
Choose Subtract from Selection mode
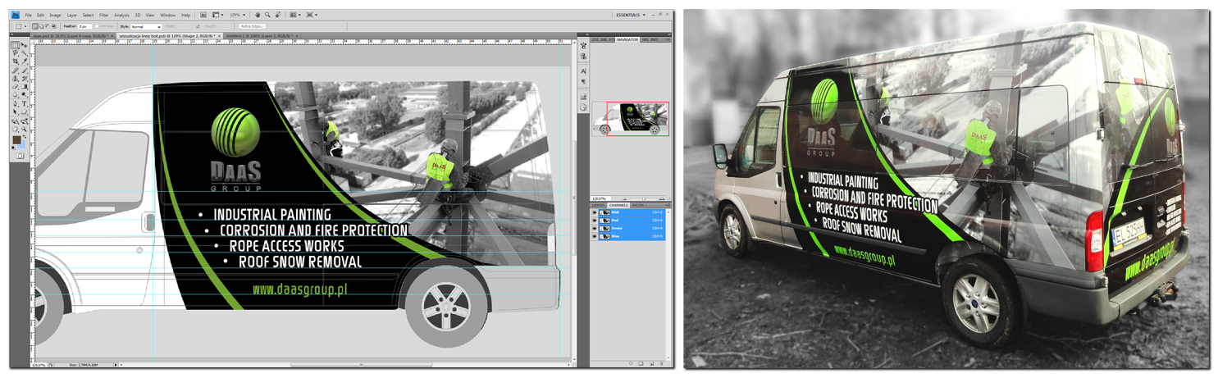(x=47, y=26)
